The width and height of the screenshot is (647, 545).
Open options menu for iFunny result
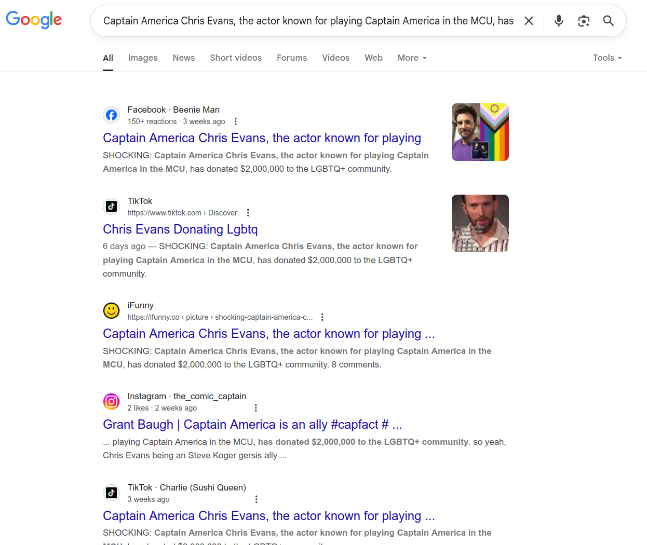tap(322, 317)
